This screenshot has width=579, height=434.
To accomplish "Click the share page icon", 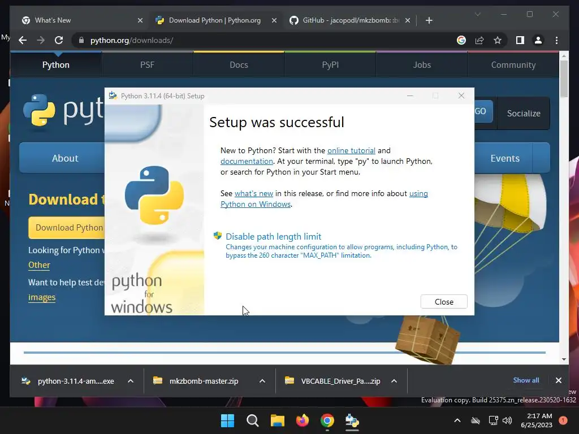I will 479,40.
